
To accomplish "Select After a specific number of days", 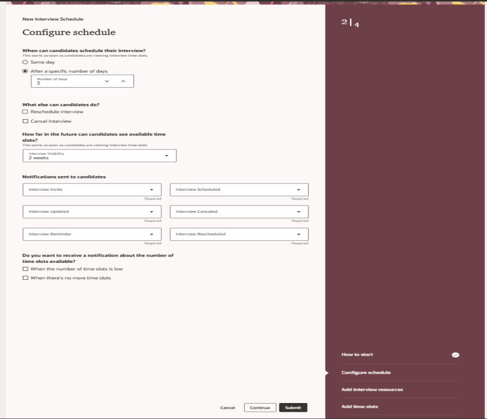I will (x=25, y=71).
